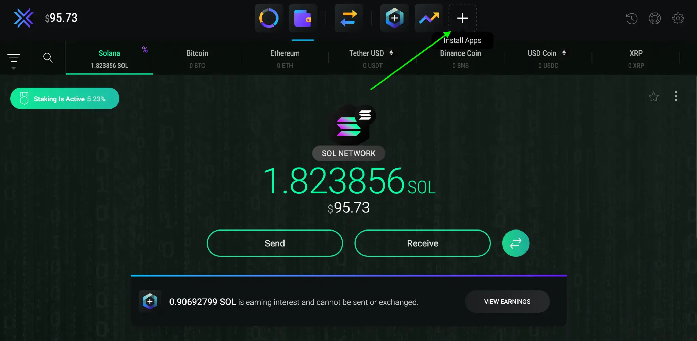The width and height of the screenshot is (697, 341).
Task: Click Staking Is Active badge
Action: coord(65,99)
